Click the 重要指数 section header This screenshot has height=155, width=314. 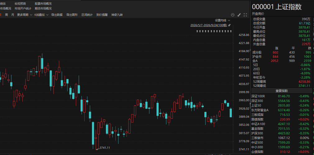[x=282, y=91]
